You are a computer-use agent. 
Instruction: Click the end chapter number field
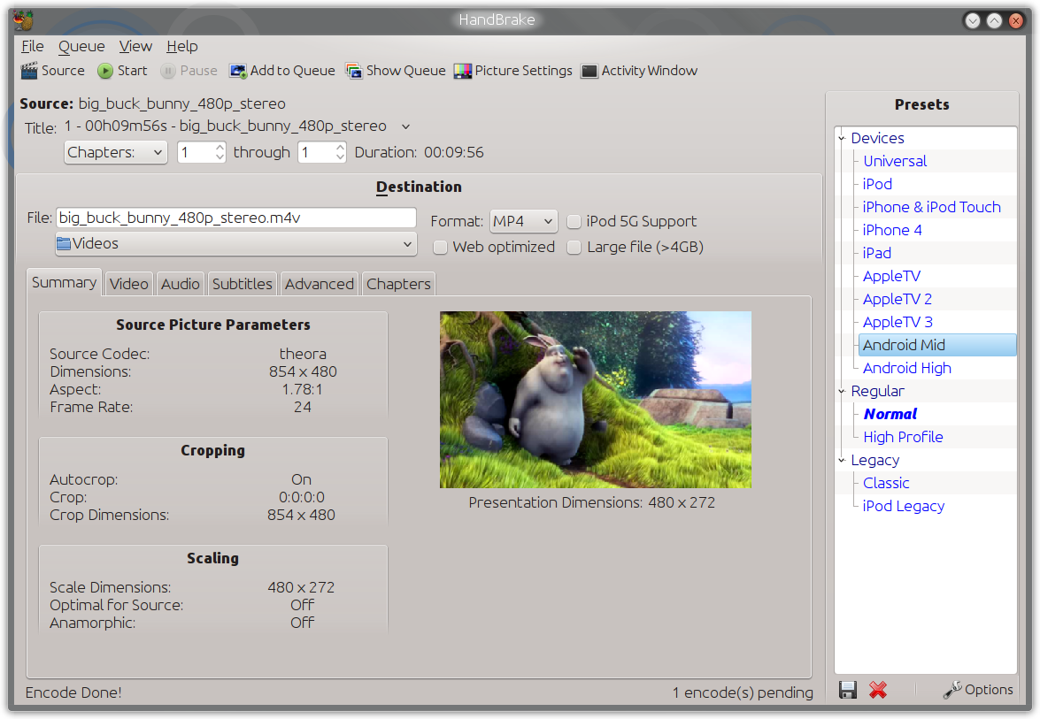point(316,152)
